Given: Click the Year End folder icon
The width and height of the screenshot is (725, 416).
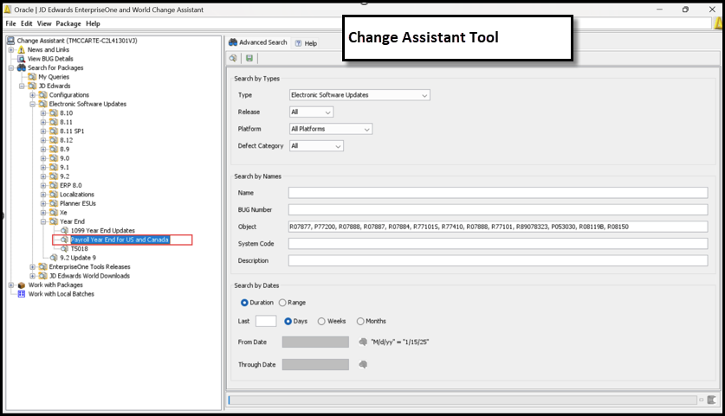Looking at the screenshot, I should (x=54, y=221).
